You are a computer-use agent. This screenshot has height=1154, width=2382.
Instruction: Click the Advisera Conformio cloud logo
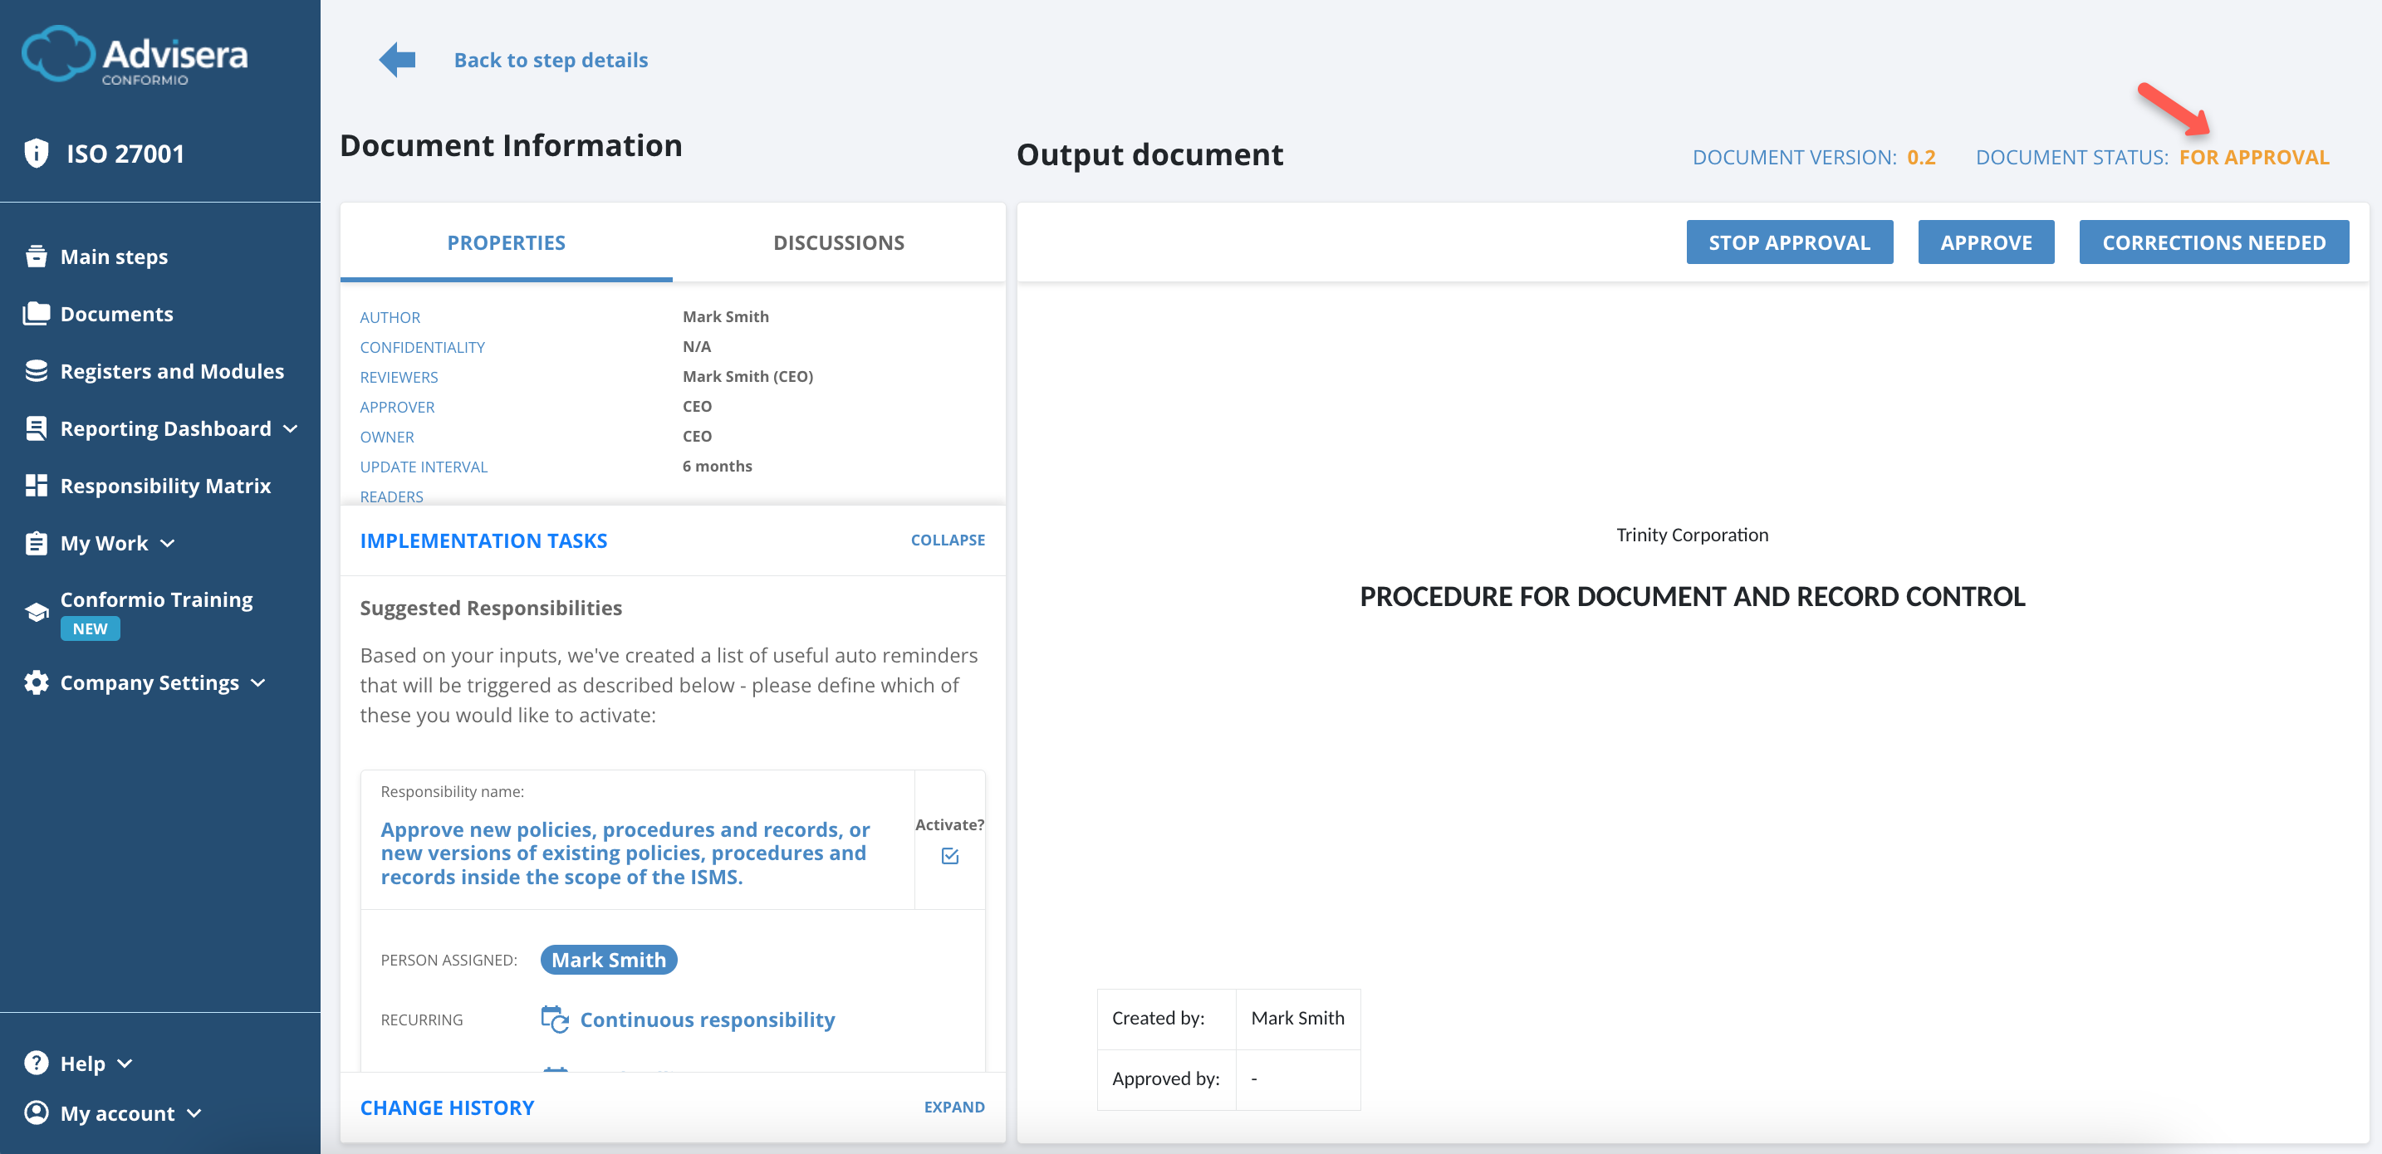point(60,54)
